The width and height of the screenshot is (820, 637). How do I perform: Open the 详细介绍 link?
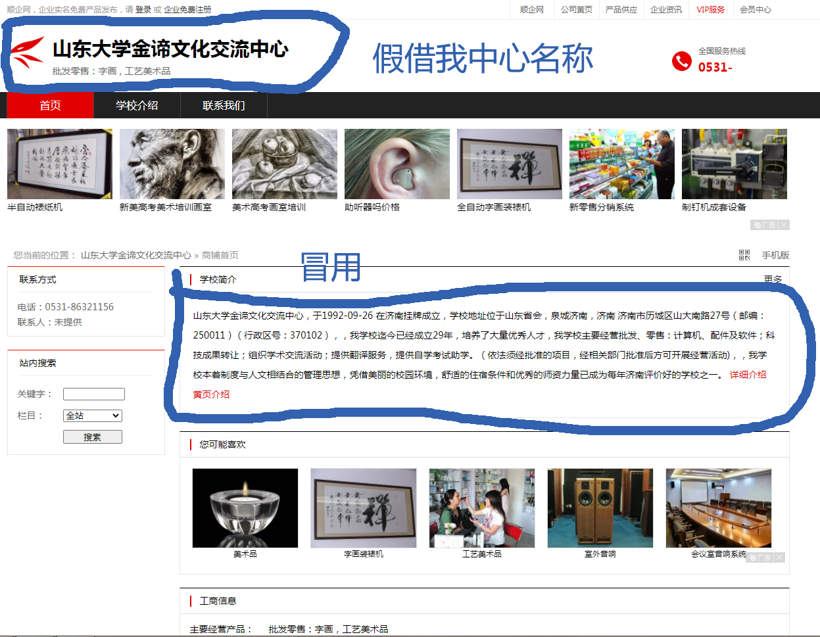coord(748,375)
